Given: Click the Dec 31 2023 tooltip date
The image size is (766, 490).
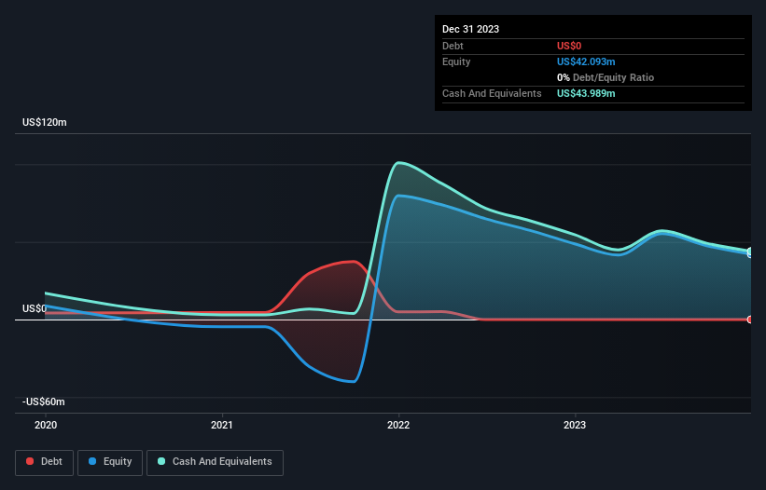Looking at the screenshot, I should point(470,29).
